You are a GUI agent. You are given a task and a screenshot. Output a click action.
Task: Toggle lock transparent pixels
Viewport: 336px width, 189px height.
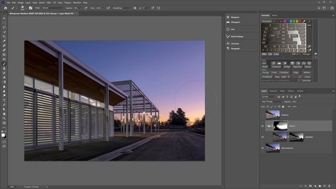267,107
